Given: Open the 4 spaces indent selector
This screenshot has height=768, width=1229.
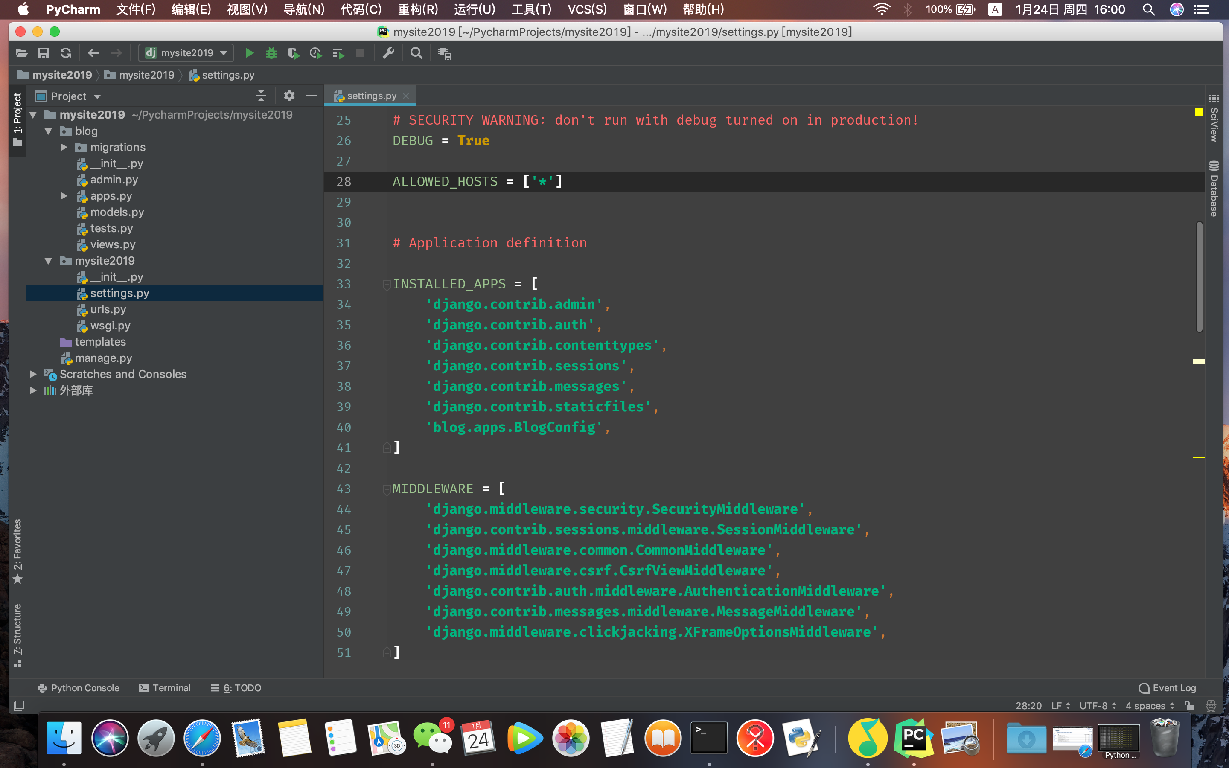Looking at the screenshot, I should point(1150,706).
